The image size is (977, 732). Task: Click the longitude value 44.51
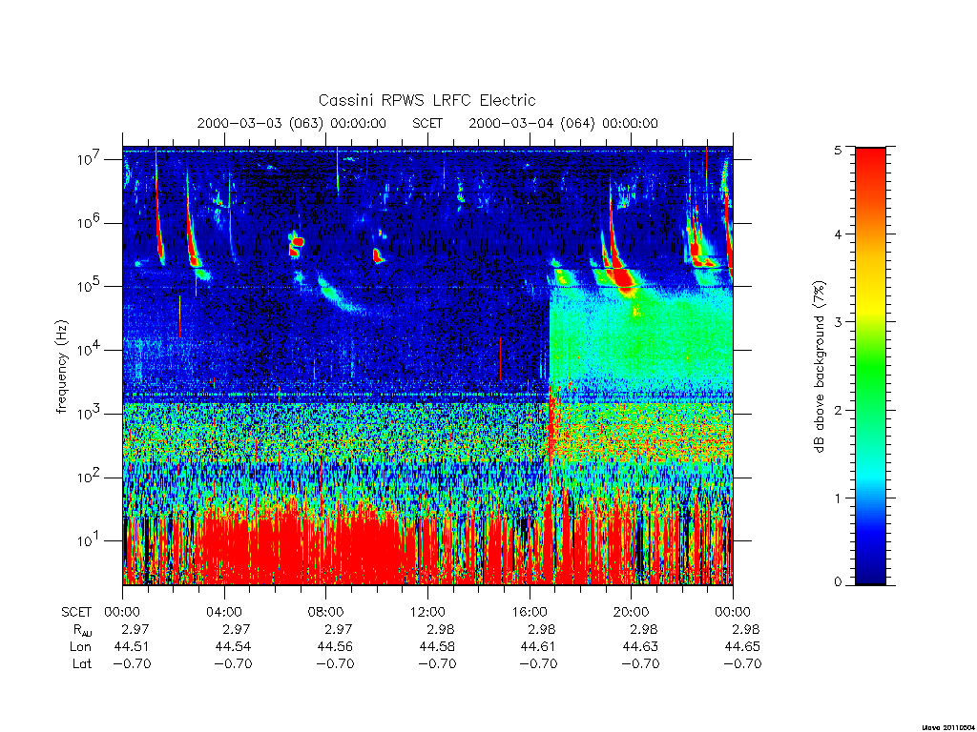point(132,647)
